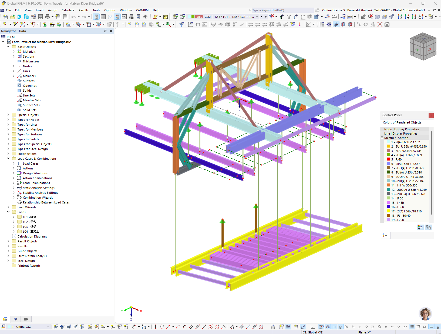Open the print dialog icon

click(48, 17)
